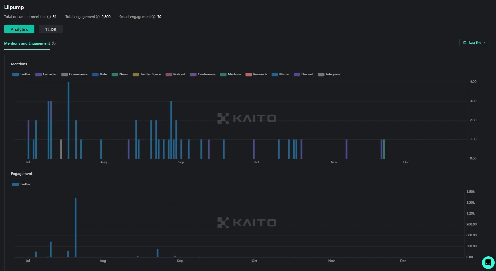
Task: Click the Mirror legend color swatch
Action: 275,74
